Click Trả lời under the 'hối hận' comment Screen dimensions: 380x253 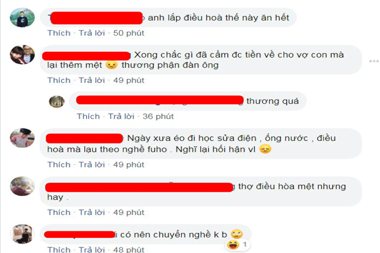point(92,164)
